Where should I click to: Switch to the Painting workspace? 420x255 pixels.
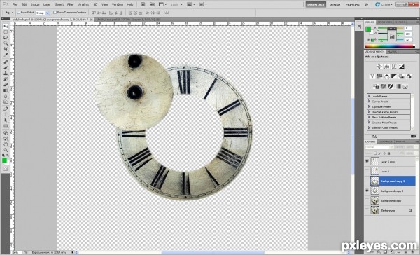pos(352,4)
